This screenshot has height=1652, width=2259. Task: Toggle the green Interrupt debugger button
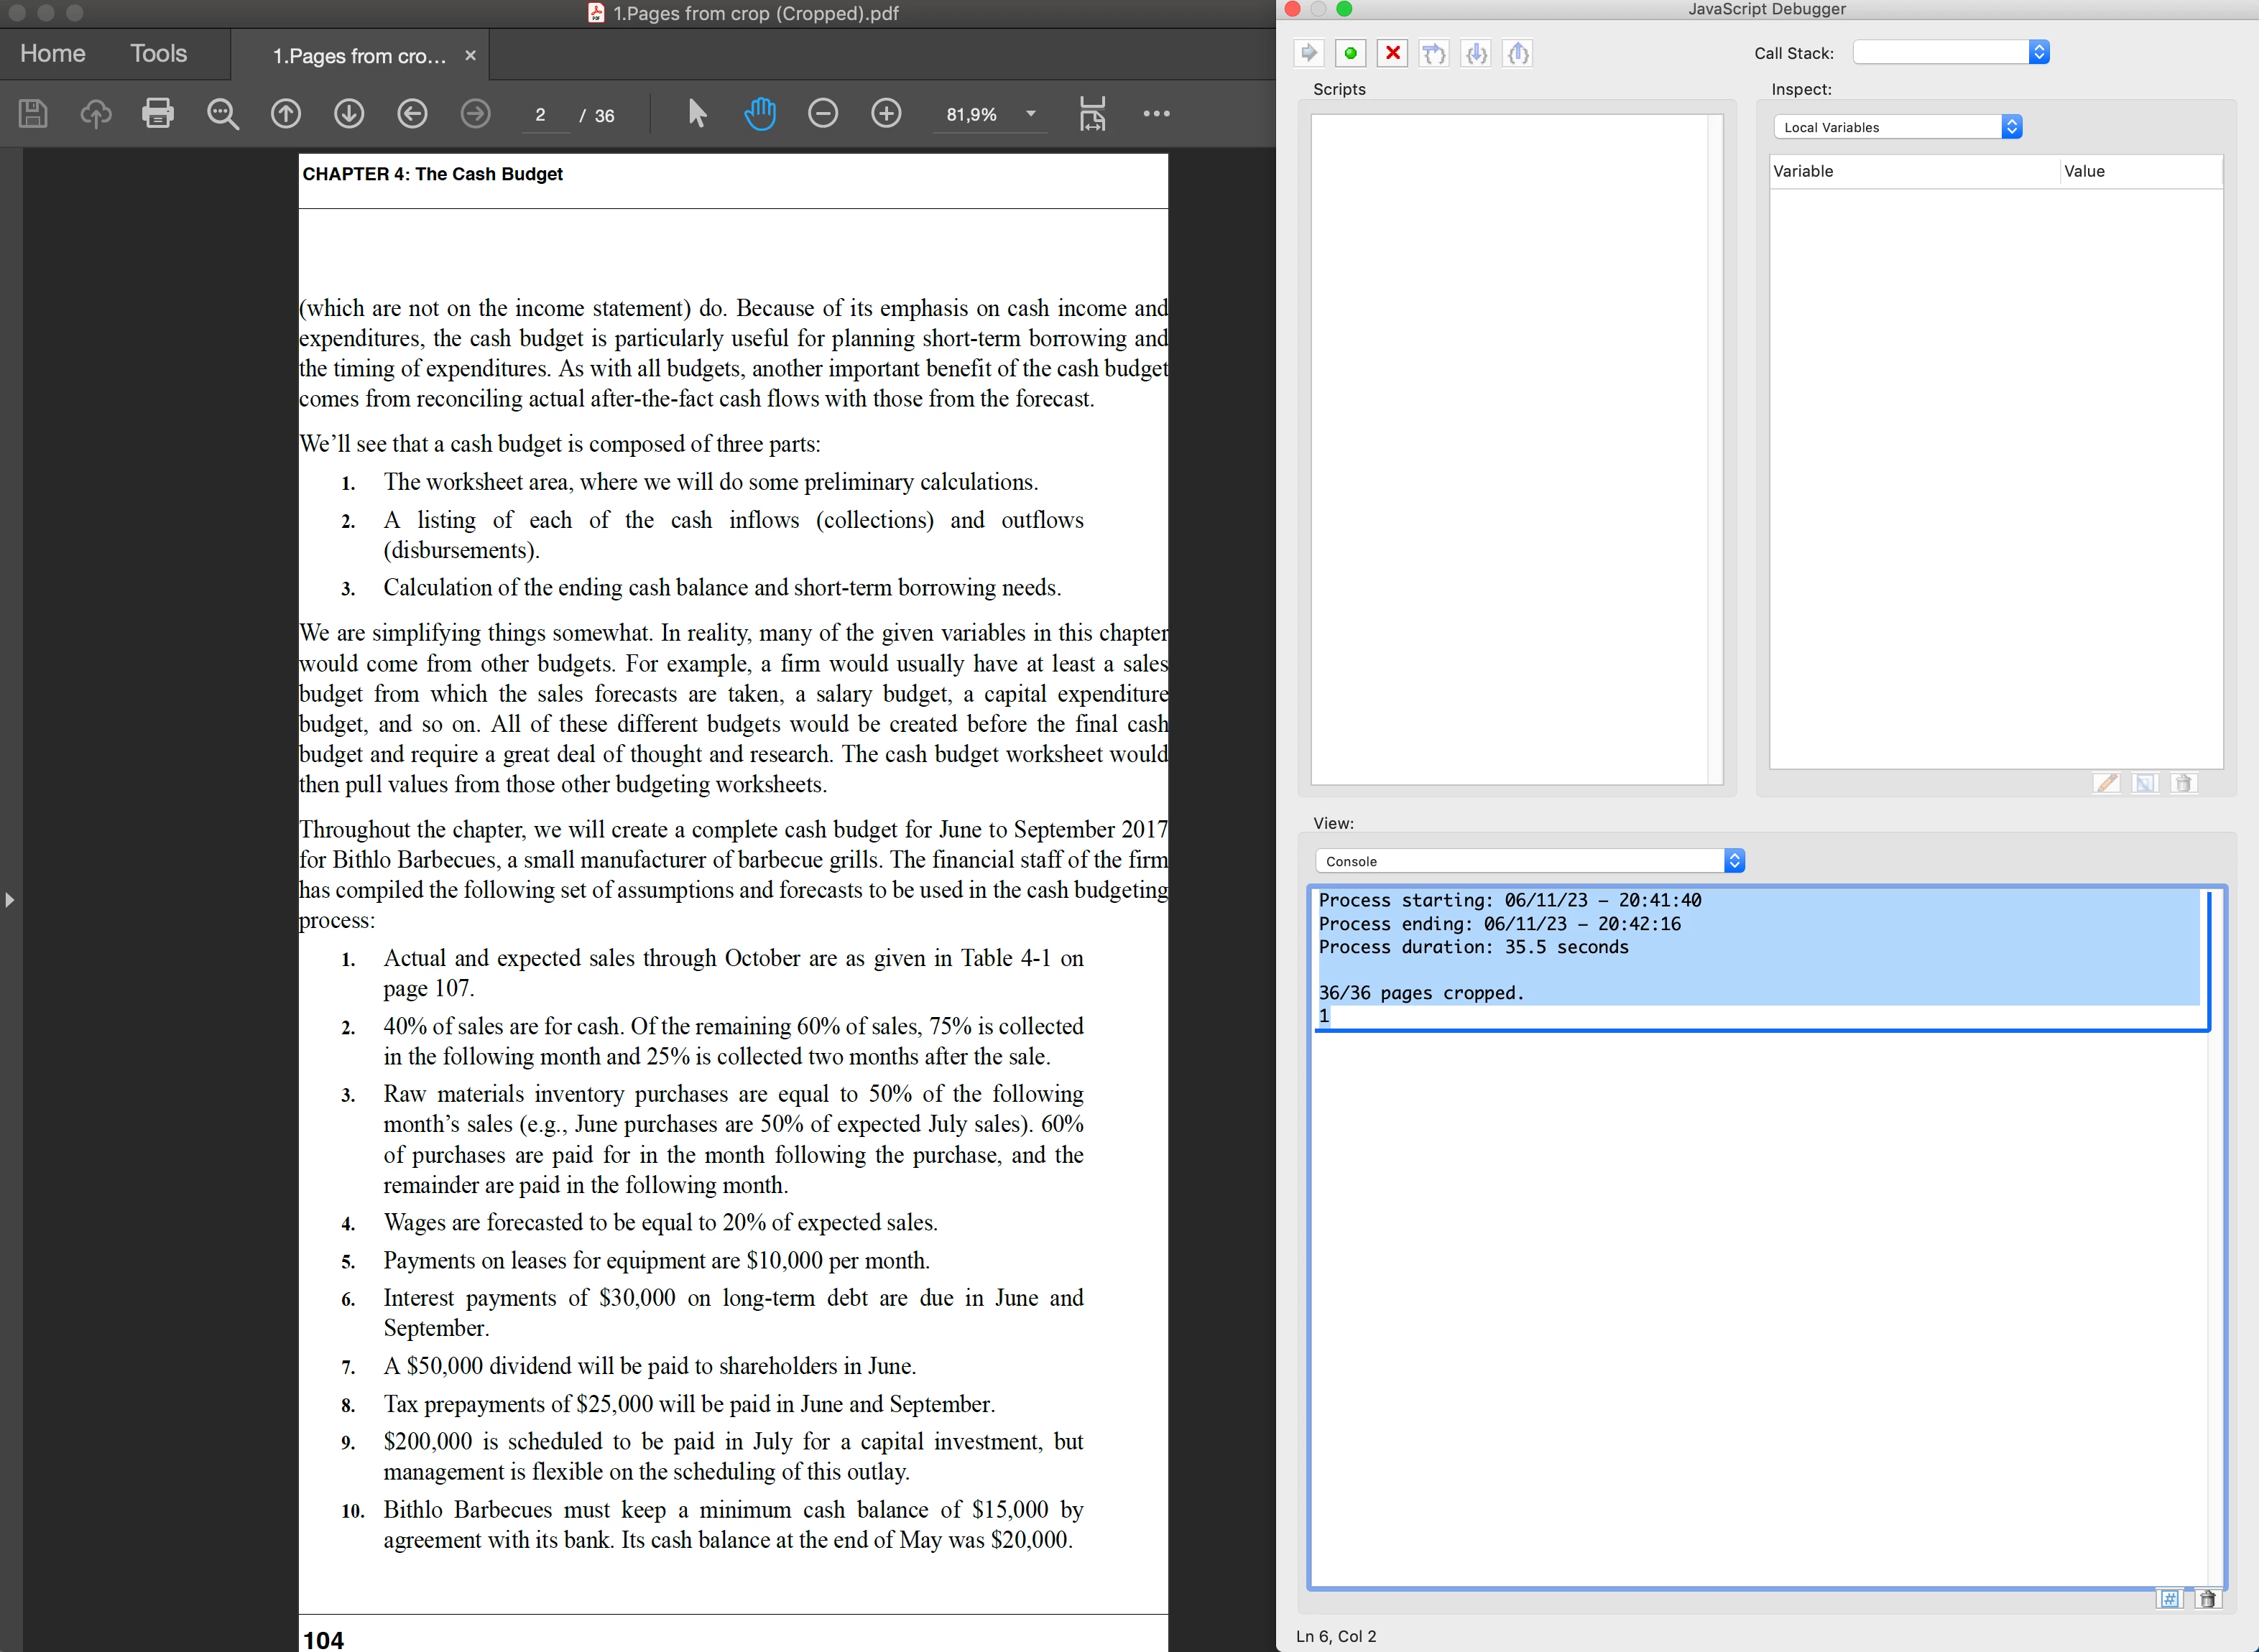click(1351, 53)
